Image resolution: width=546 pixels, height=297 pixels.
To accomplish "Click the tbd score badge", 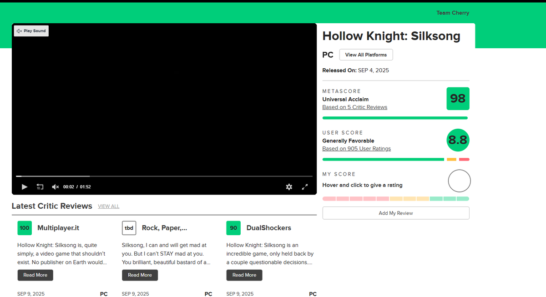I will click(129, 228).
